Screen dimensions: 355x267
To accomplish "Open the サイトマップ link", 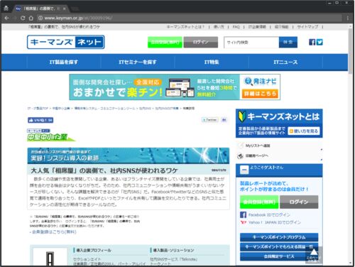I will point(307,27).
